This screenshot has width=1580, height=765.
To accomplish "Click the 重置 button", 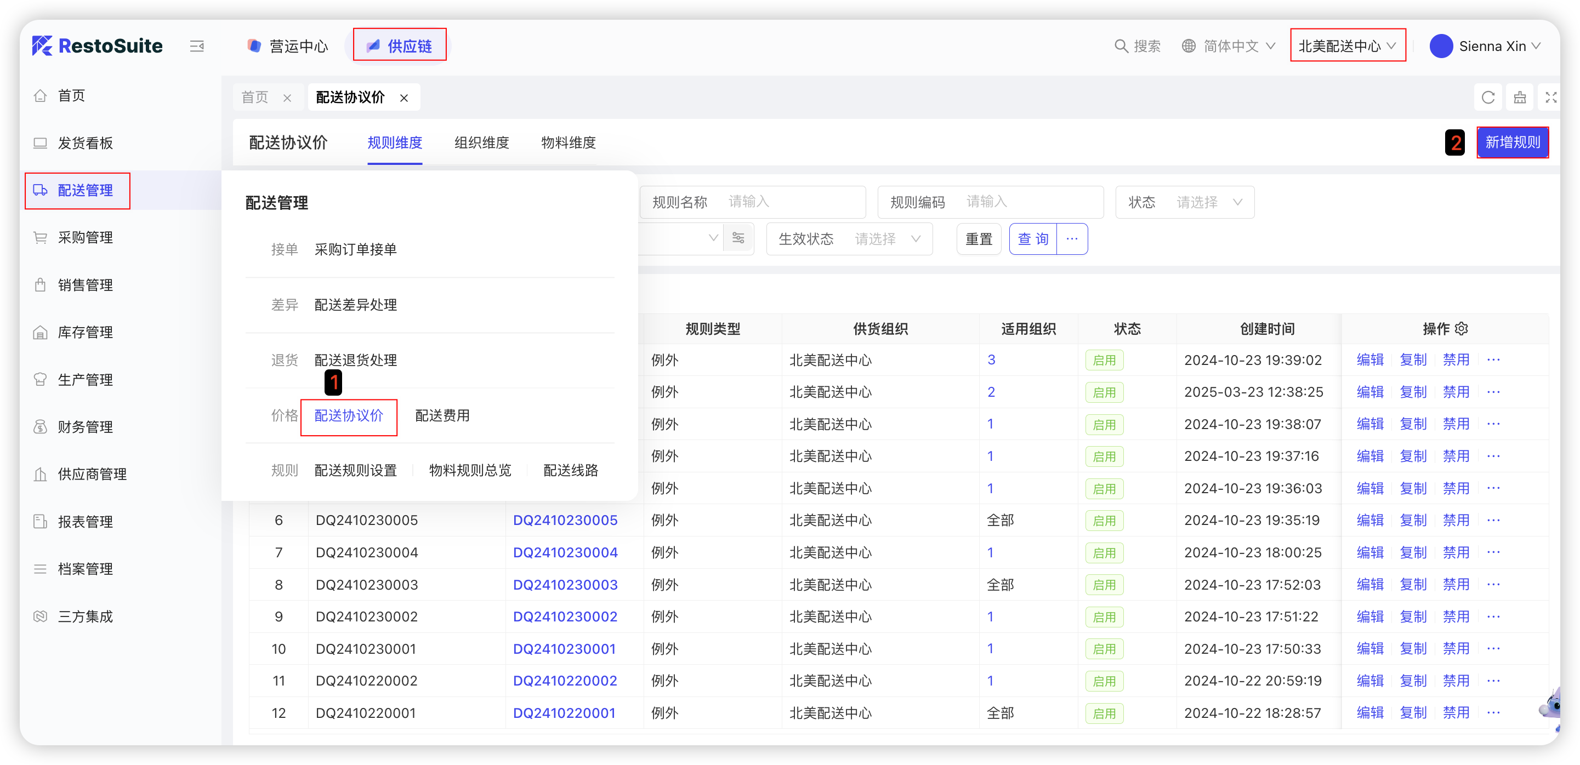I will (978, 239).
